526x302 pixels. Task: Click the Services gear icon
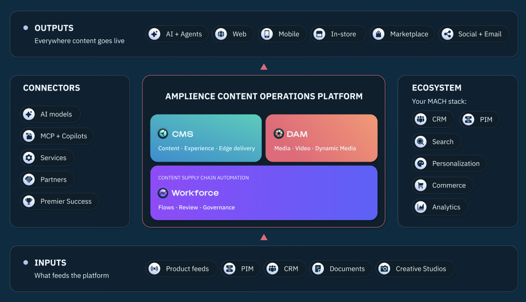(x=29, y=158)
